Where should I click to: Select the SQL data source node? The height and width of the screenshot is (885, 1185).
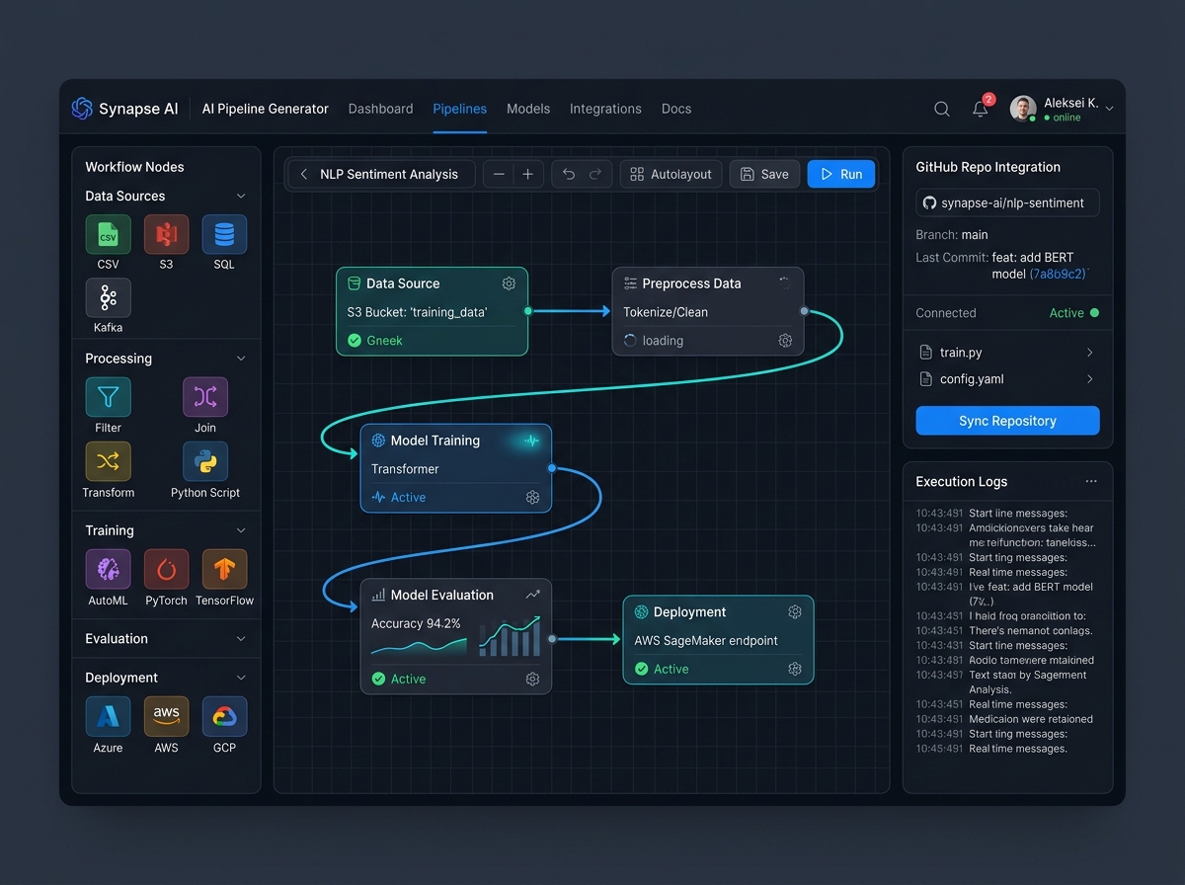(224, 235)
